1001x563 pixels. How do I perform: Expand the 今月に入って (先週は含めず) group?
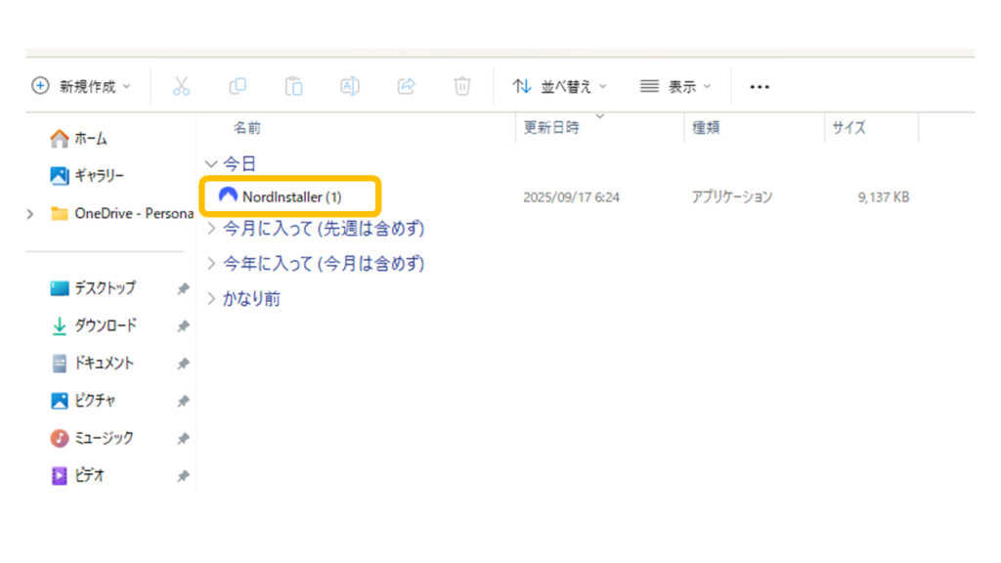(x=212, y=229)
